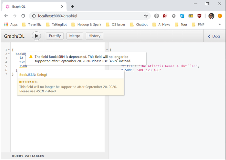226x160 pixels.
Task: Open the user profile avatar
Action: pos(211,16)
